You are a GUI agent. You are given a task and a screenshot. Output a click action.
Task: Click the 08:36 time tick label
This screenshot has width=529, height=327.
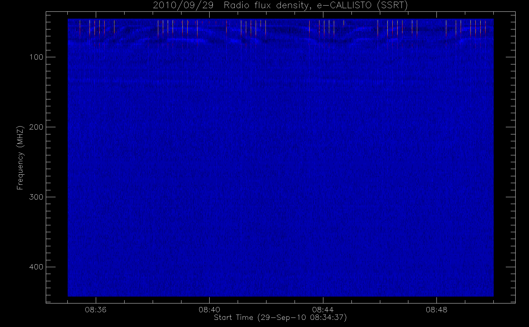tap(96, 310)
